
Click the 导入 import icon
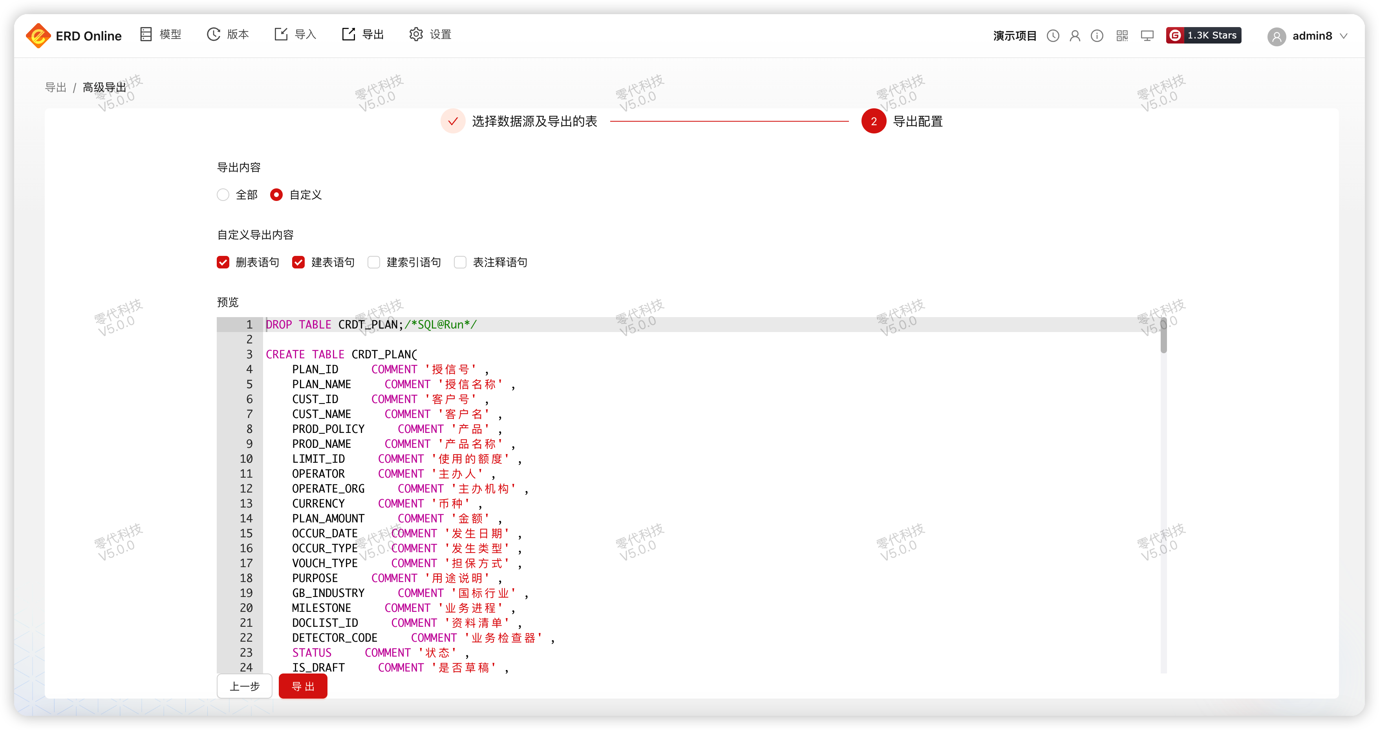[x=281, y=34]
